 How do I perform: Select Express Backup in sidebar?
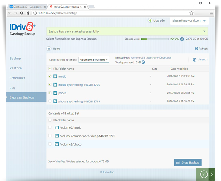(x=26, y=97)
